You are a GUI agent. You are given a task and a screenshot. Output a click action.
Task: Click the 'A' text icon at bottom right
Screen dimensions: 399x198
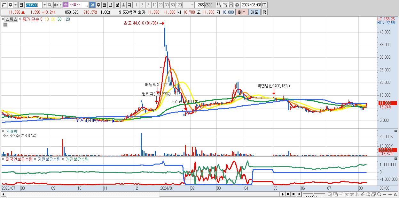coord(395,194)
